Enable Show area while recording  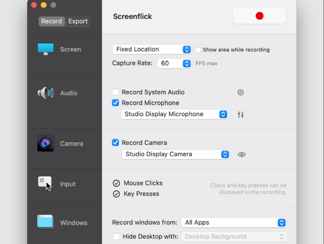[x=198, y=50]
